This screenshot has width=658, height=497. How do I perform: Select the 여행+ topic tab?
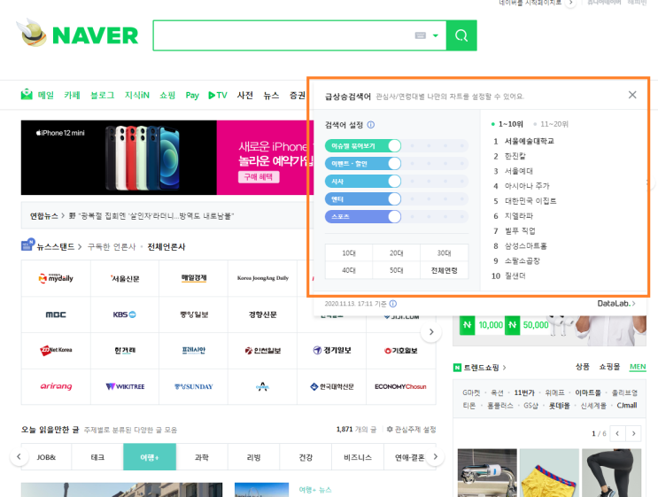tap(150, 457)
